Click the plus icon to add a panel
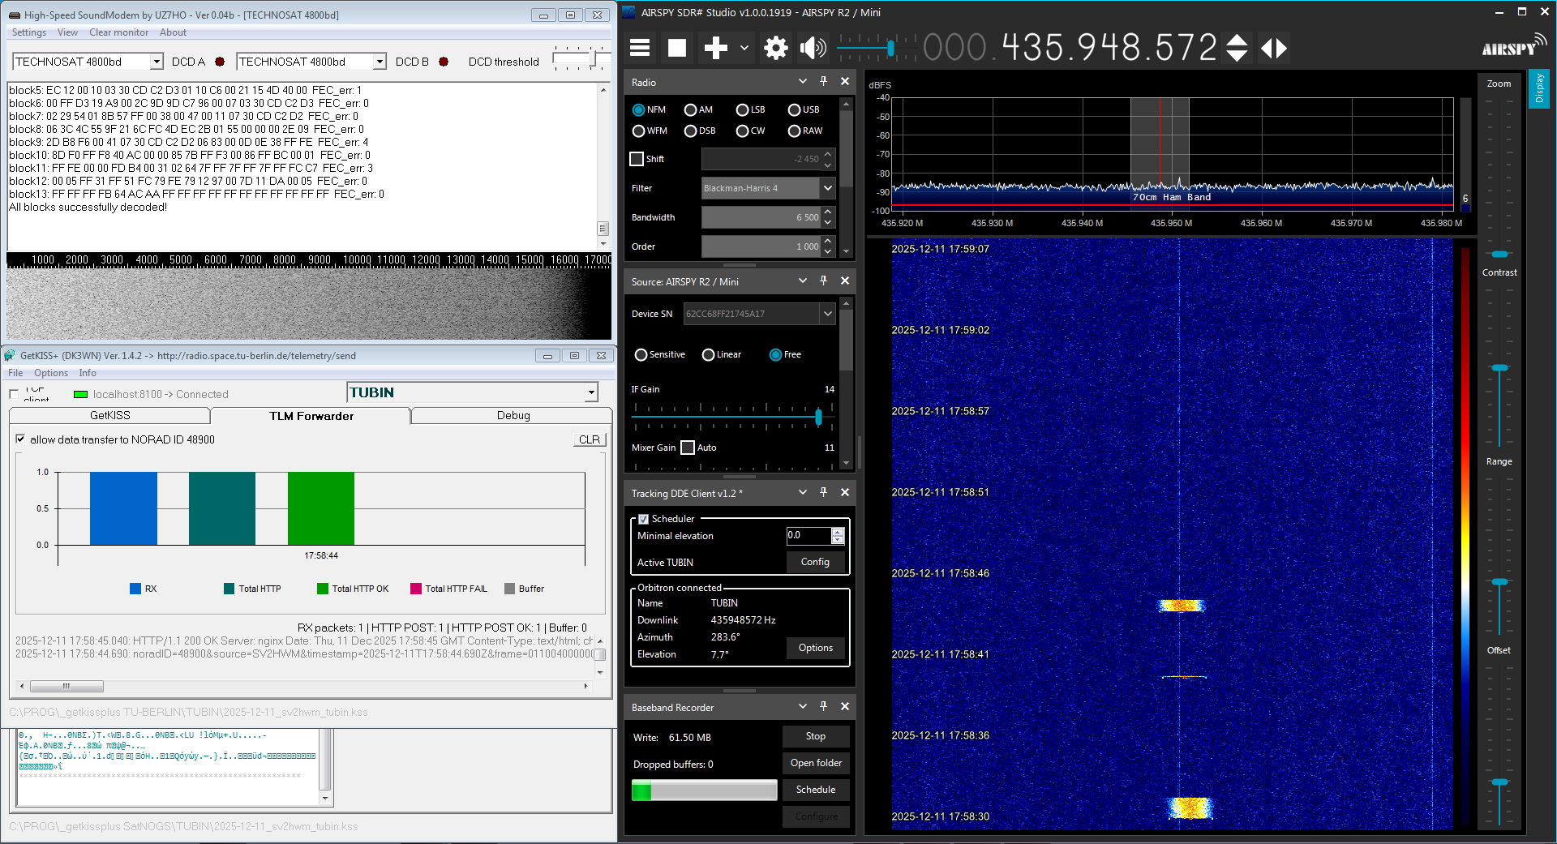 (x=715, y=48)
